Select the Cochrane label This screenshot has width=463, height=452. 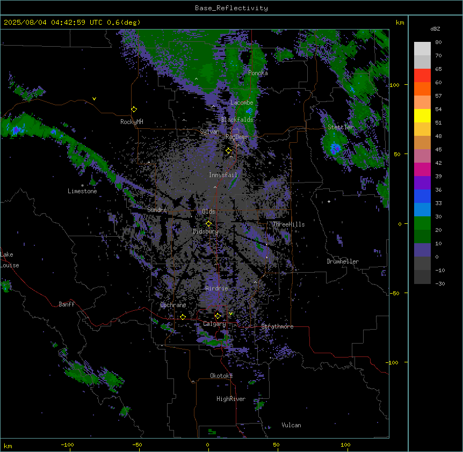(173, 305)
